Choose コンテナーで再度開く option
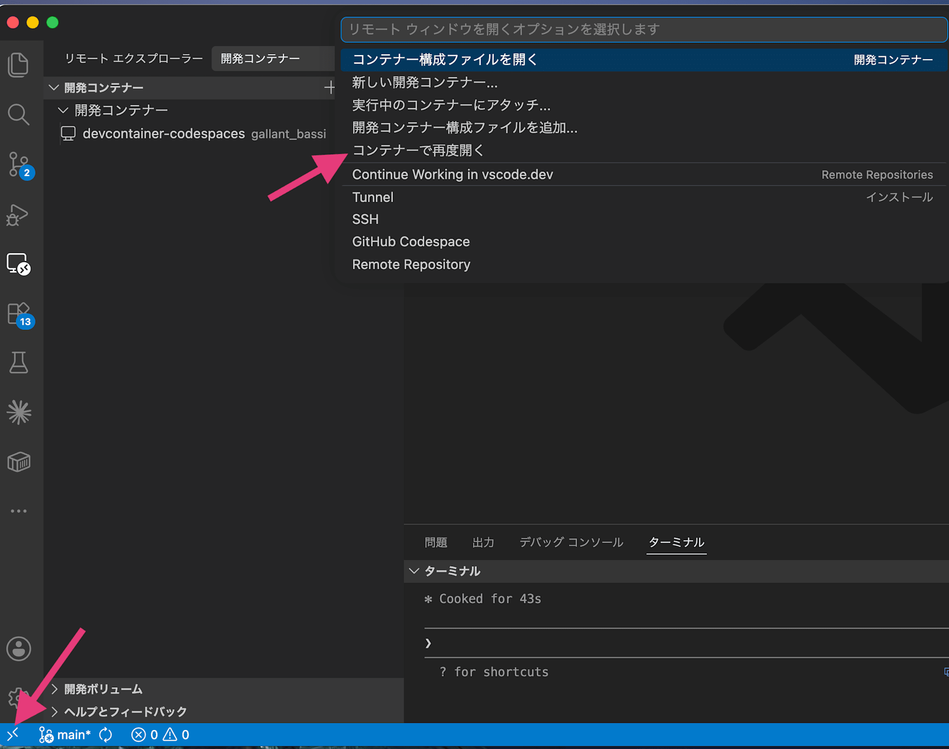Image resolution: width=949 pixels, height=749 pixels. [x=644, y=150]
